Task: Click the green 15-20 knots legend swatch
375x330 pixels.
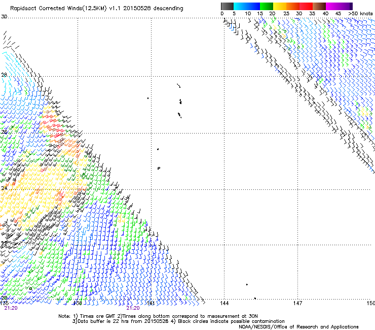Action: coord(267,6)
